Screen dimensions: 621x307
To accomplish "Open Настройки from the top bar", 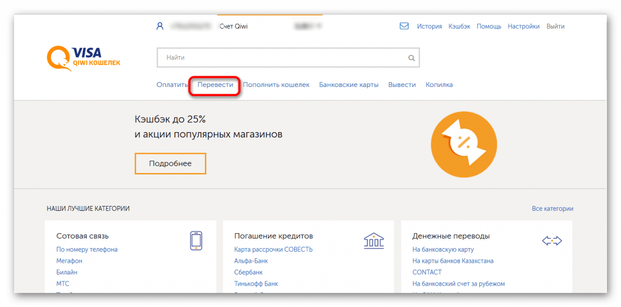I will tap(523, 26).
